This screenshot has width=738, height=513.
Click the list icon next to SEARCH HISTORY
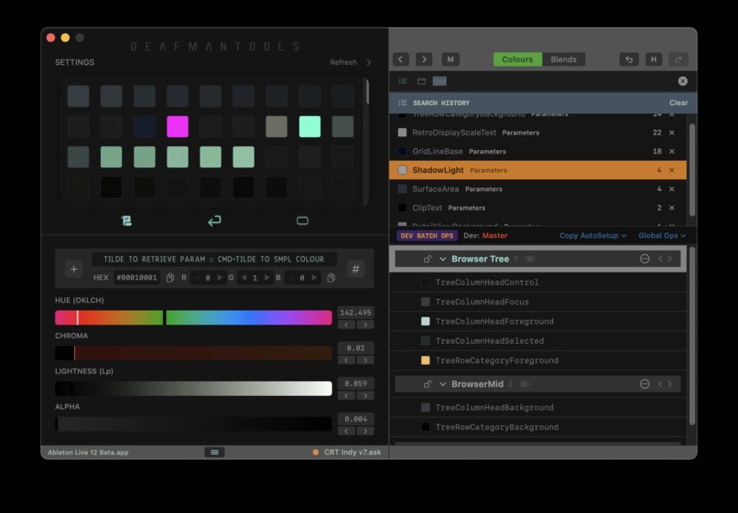coord(402,103)
